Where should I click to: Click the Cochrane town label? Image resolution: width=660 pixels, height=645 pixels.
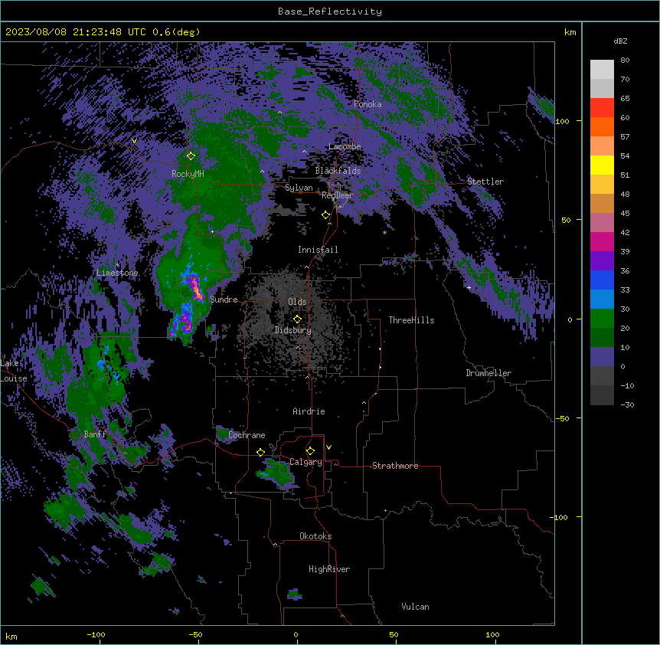pos(247,435)
